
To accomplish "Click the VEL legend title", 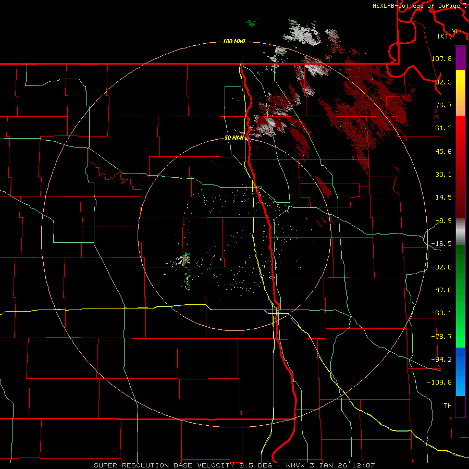I will coord(458,31).
